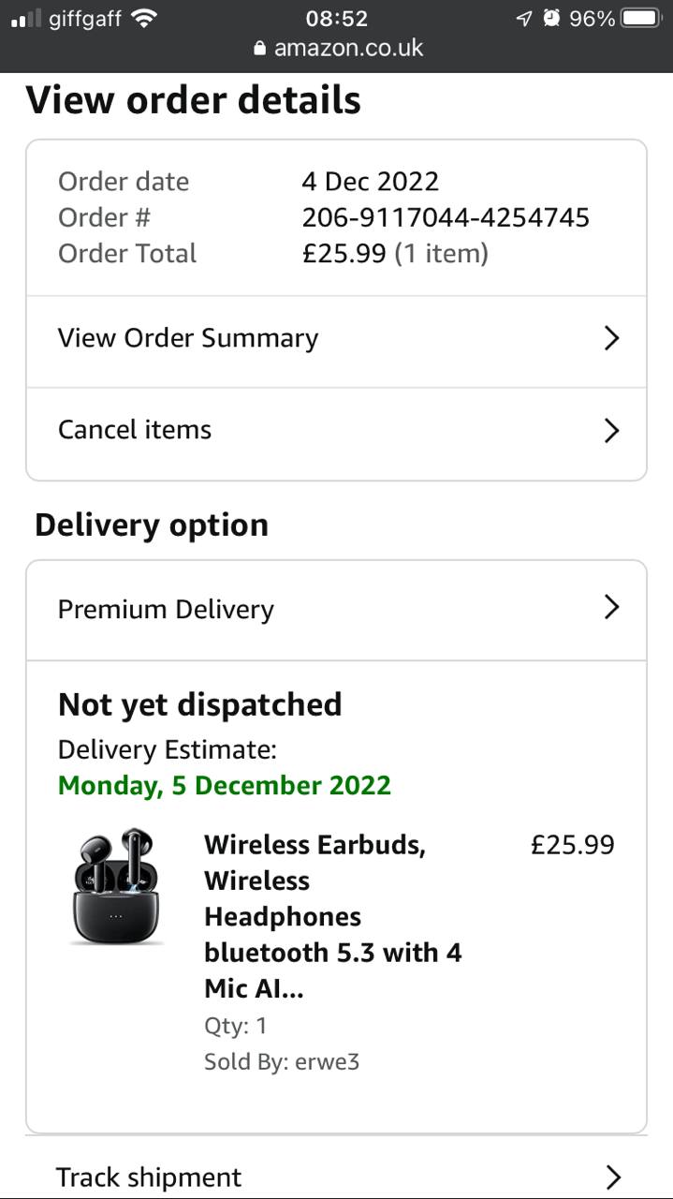673x1199 pixels.
Task: Tap the chevron next to Cancel items
Action: click(611, 430)
